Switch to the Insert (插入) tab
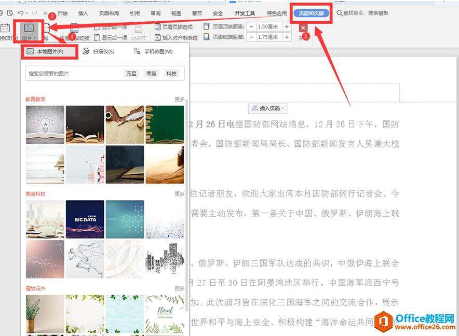459x336 pixels. point(83,13)
